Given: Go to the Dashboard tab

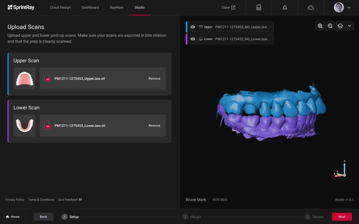Looking at the screenshot, I should (90, 7).
